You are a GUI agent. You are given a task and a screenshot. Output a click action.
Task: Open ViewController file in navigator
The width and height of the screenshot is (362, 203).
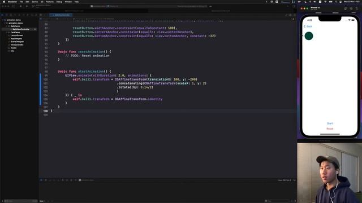[x=17, y=45]
